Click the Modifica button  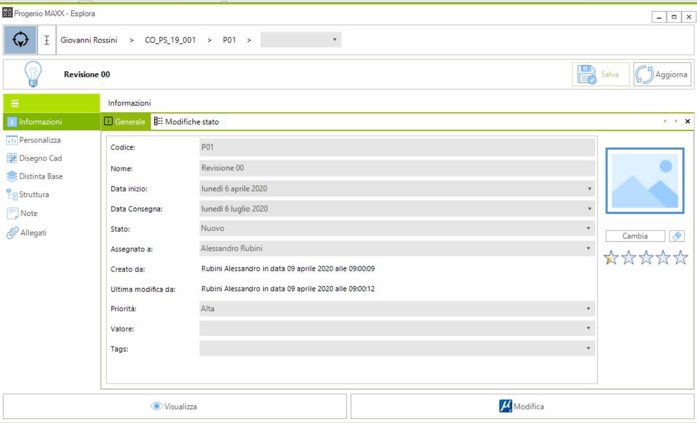[522, 406]
